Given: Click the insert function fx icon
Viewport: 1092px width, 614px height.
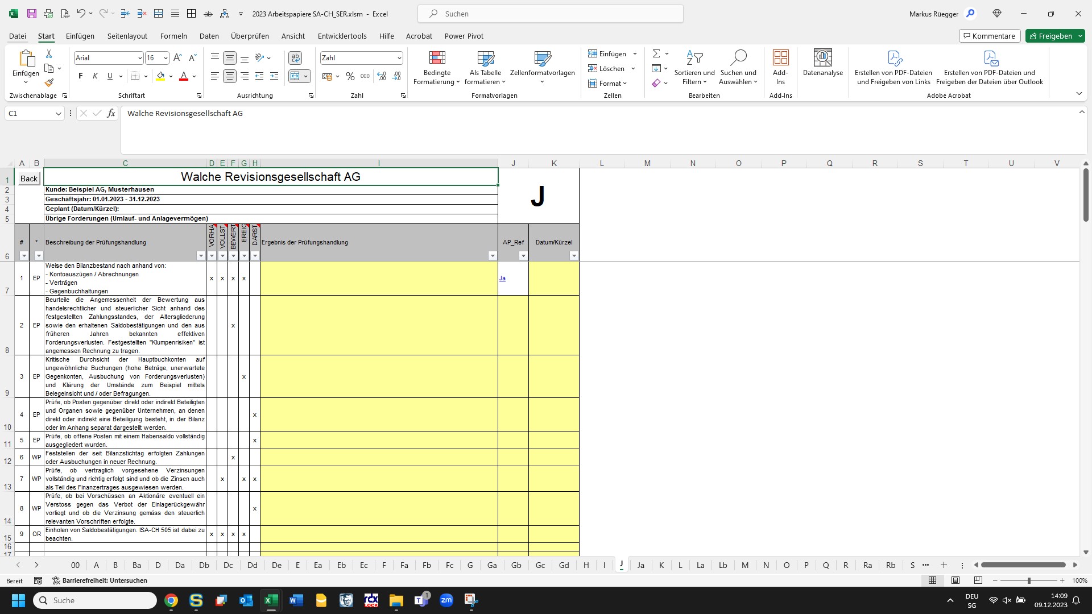Looking at the screenshot, I should [x=111, y=113].
